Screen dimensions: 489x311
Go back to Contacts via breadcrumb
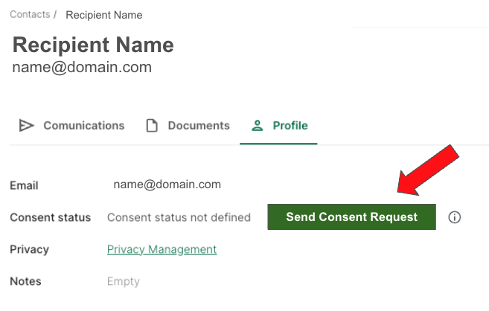tap(30, 15)
